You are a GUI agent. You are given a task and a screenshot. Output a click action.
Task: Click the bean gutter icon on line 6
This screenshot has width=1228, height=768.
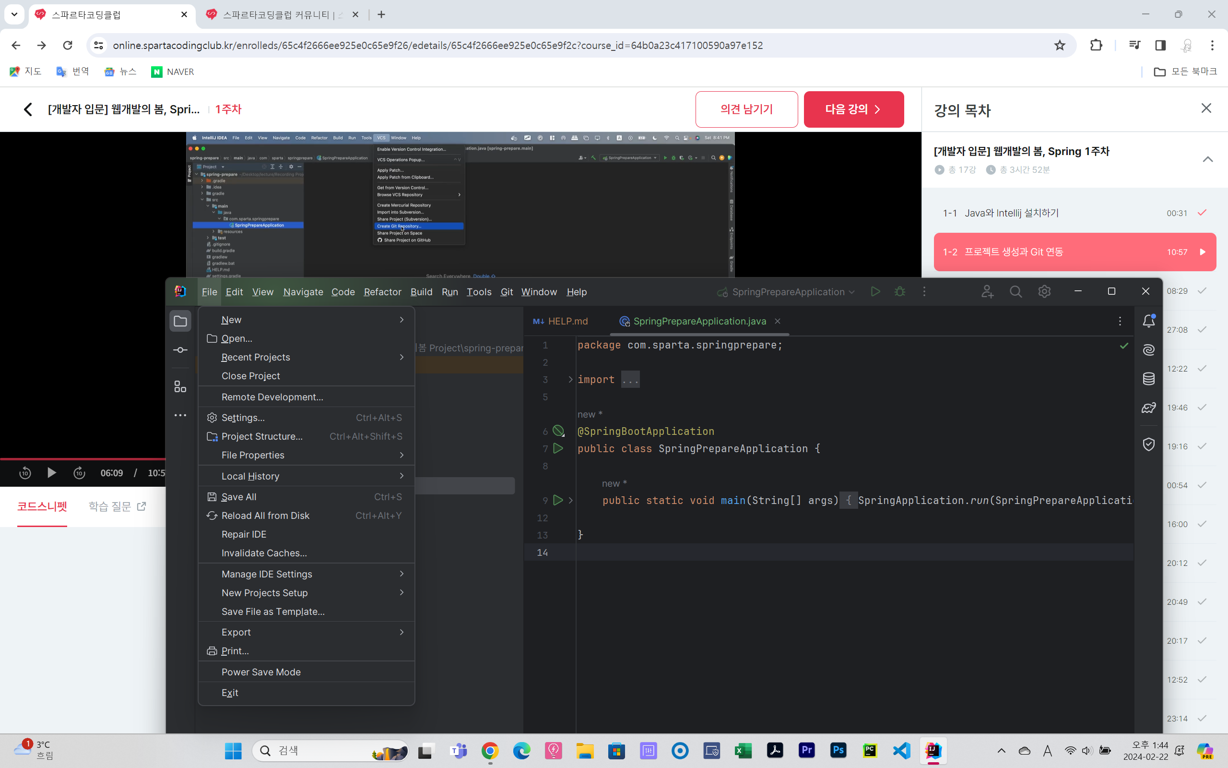[x=558, y=431]
